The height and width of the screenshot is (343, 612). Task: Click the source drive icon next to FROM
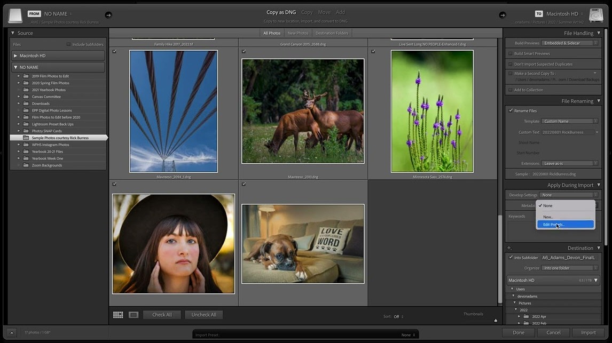tap(15, 15)
